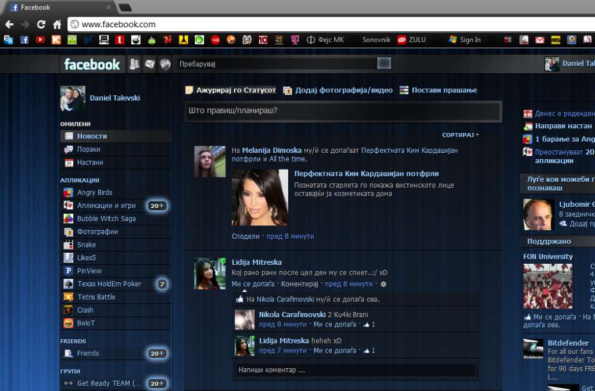Open the pink T-Mobile bookmark icon
595x391 pixels.
[x=295, y=40]
